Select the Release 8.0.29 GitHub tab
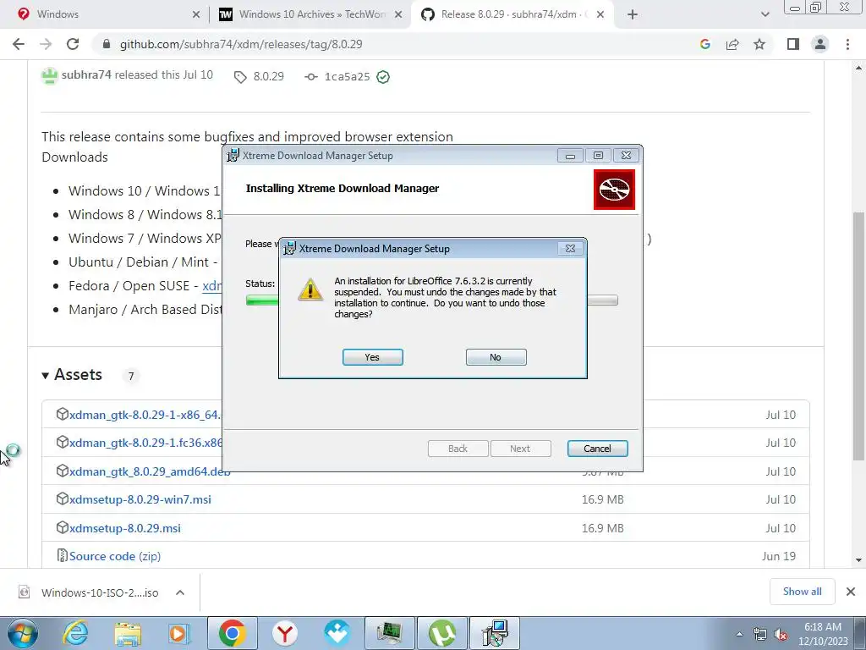The image size is (866, 650). pyautogui.click(x=513, y=14)
